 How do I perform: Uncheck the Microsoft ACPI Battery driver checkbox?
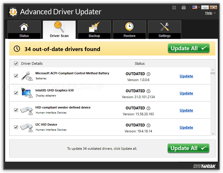pos(16,76)
